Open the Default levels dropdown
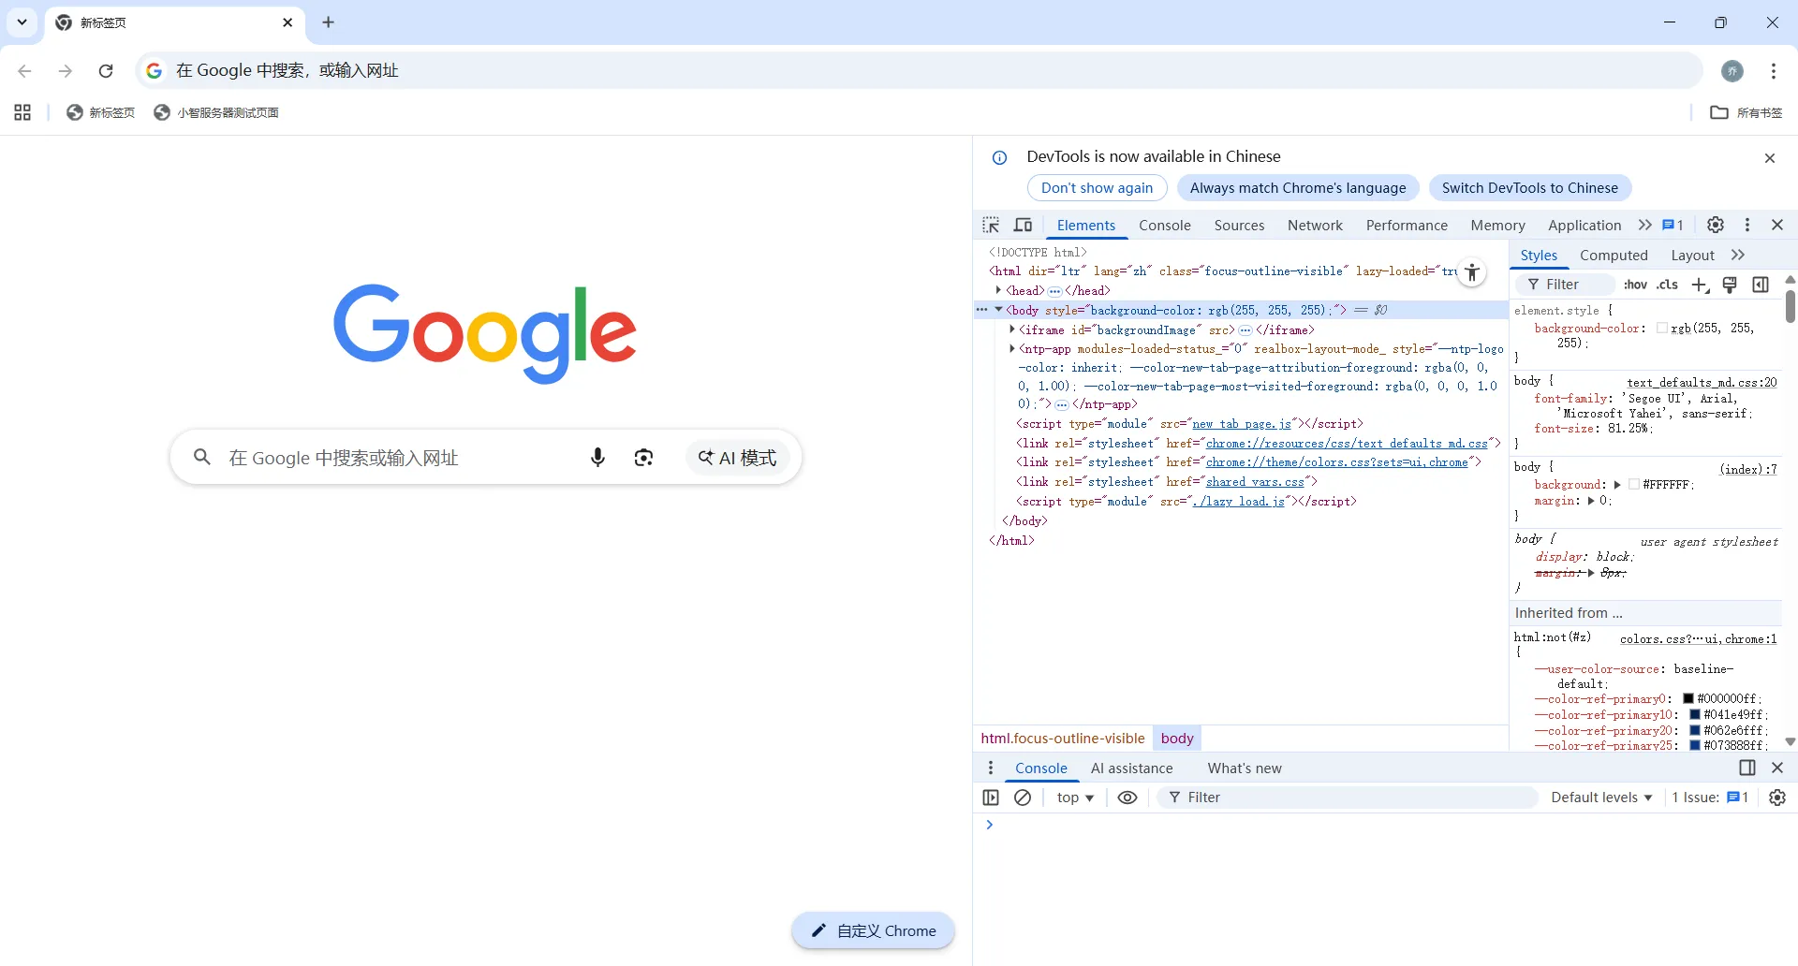Viewport: 1798px width, 966px height. click(1601, 798)
